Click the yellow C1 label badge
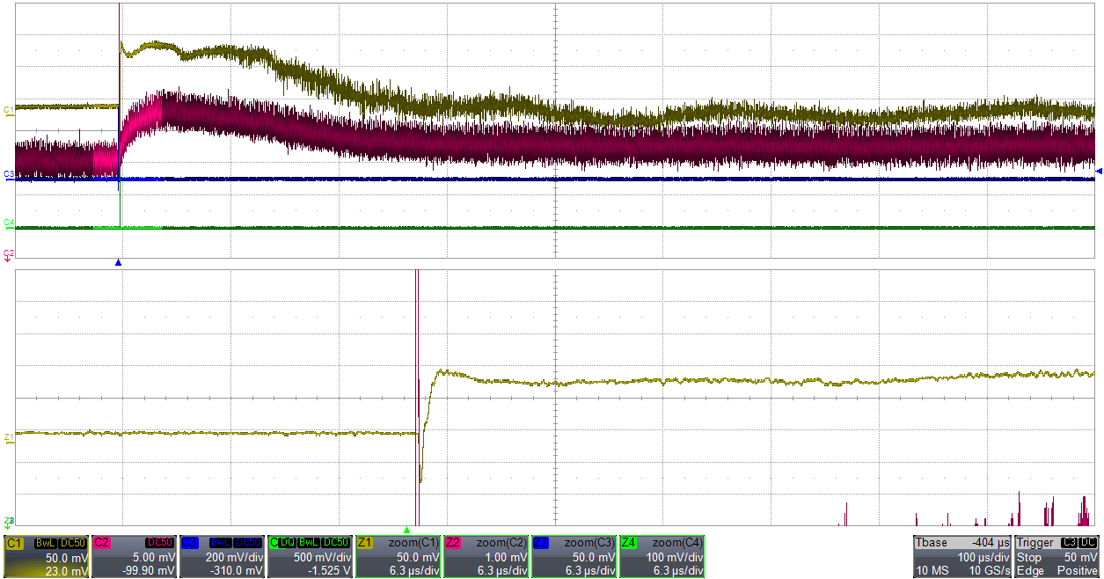This screenshot has width=1104, height=579. point(14,543)
